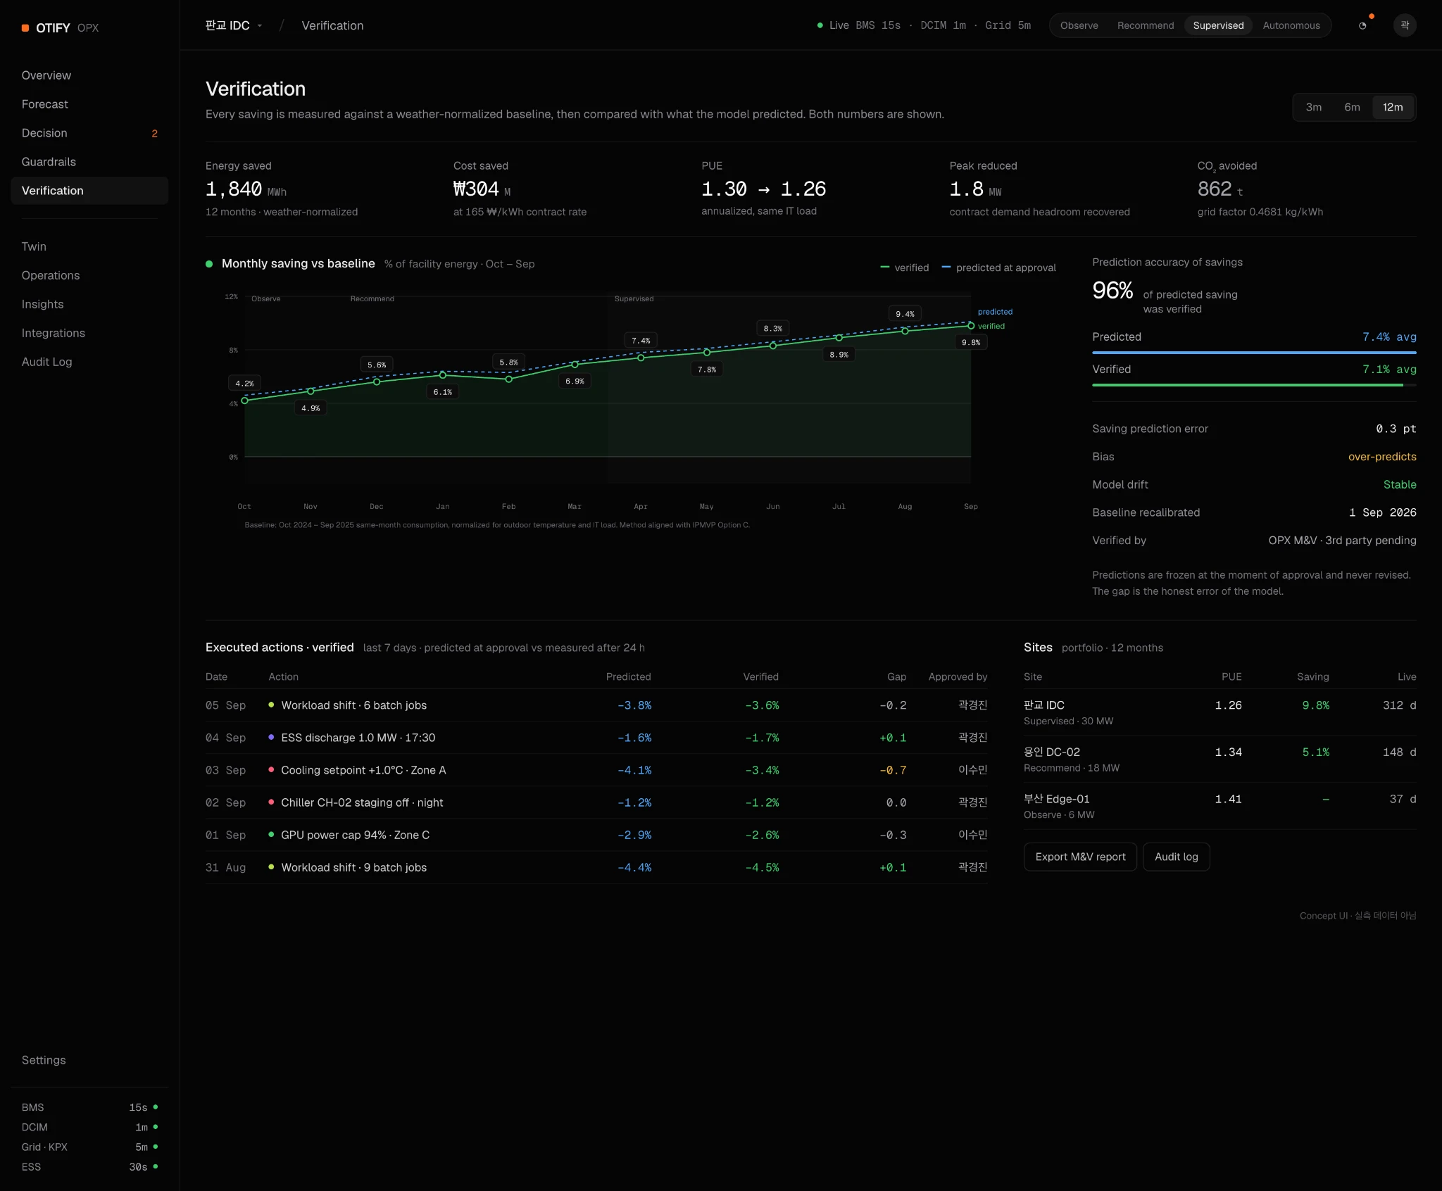Click the green Live status dot
The width and height of the screenshot is (1442, 1191).
820,25
